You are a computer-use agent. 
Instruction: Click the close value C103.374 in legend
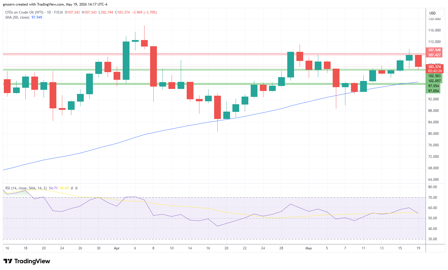(122, 12)
